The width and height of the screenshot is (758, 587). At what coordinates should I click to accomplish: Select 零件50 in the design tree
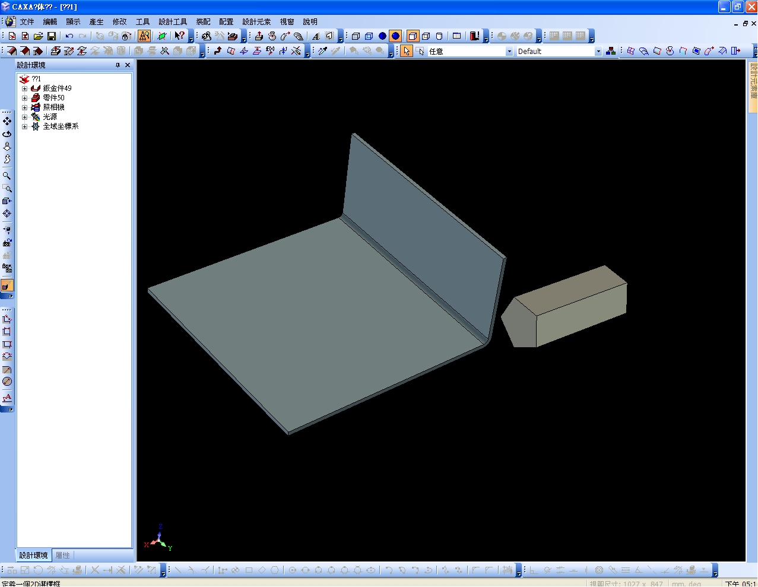coord(53,98)
